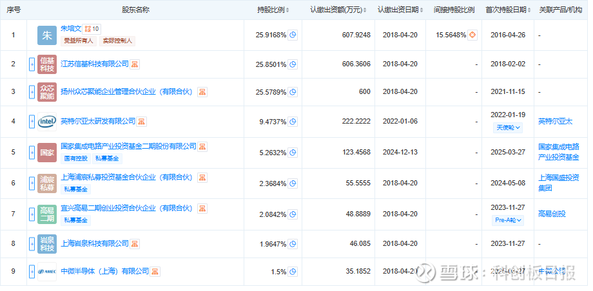Click the 众芯聚能 company logo

(x=47, y=92)
